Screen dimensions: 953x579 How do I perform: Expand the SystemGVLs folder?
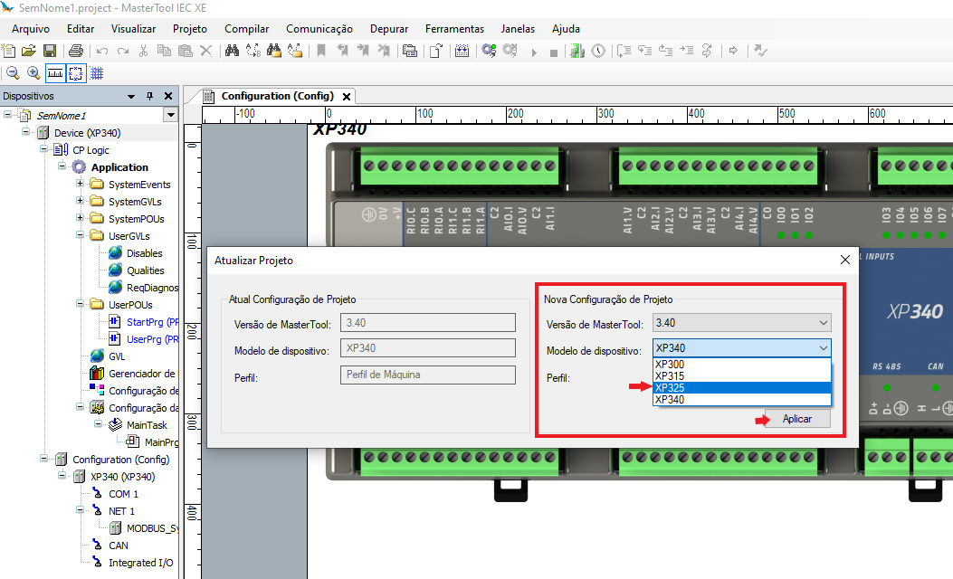coord(81,200)
